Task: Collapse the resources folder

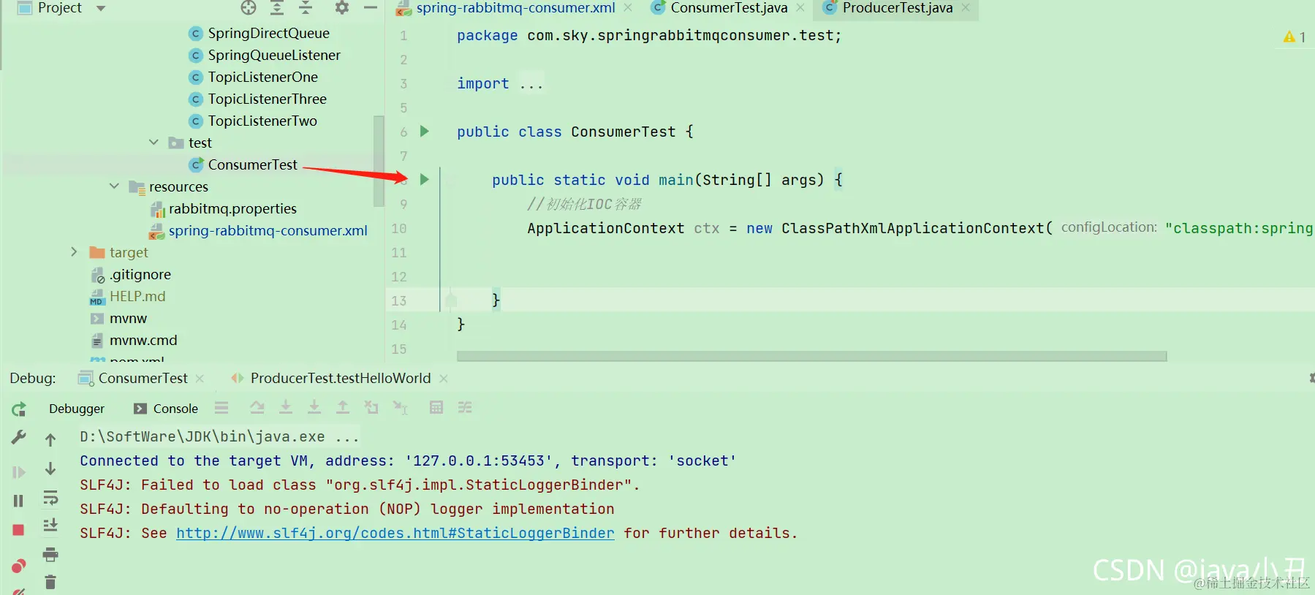Action: pos(114,186)
